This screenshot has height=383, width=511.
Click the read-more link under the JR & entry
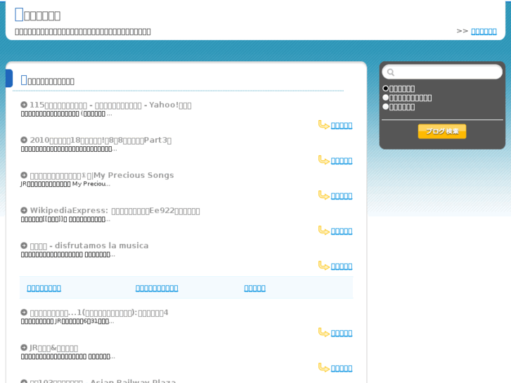[342, 368]
